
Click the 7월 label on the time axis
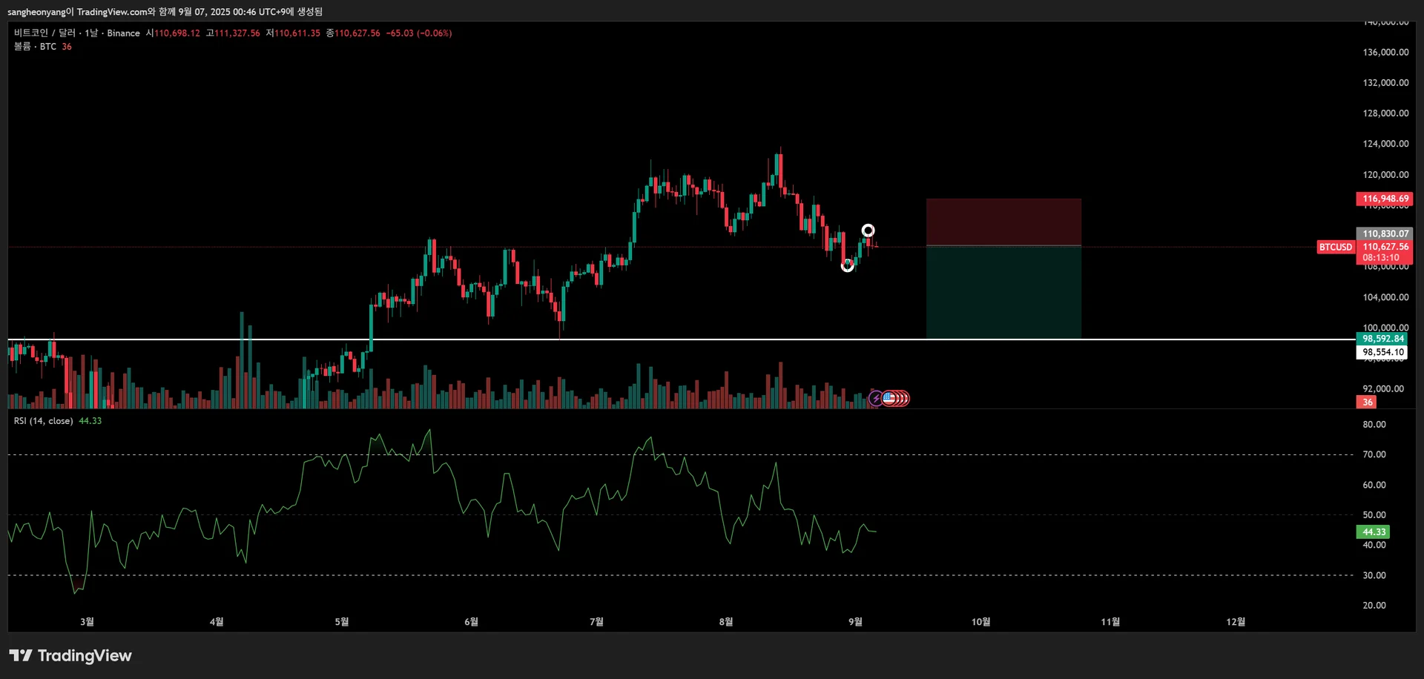click(x=596, y=621)
